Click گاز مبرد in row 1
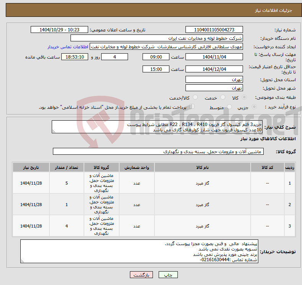The image size is (302, 285). pos(202,183)
